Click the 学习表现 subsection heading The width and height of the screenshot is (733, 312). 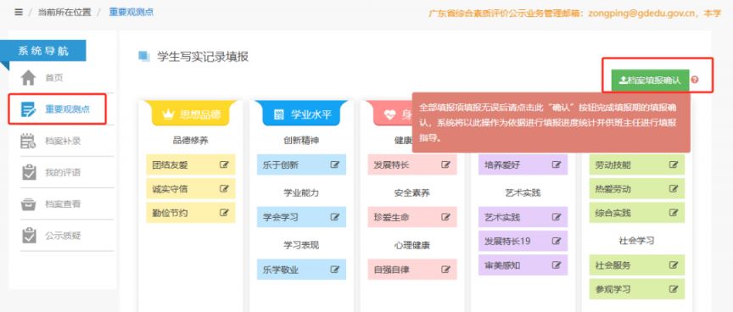[x=301, y=245]
